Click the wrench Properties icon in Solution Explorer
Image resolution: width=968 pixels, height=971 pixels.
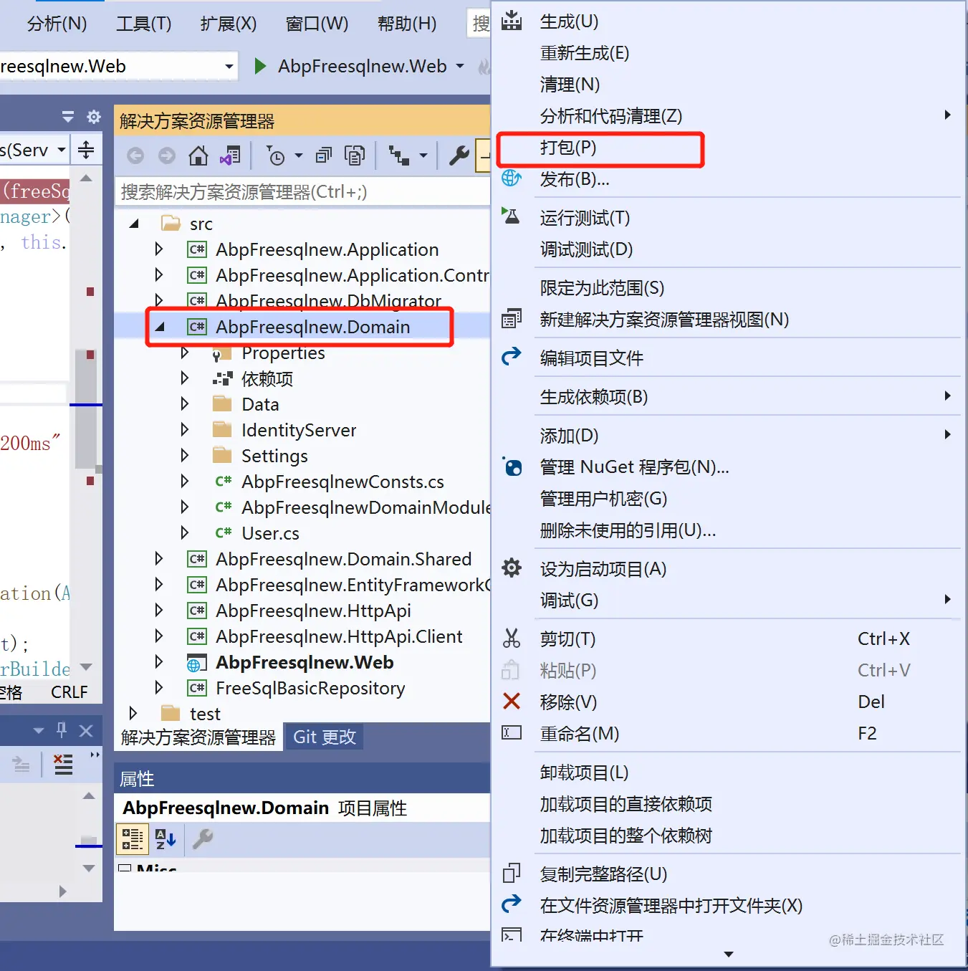click(459, 156)
